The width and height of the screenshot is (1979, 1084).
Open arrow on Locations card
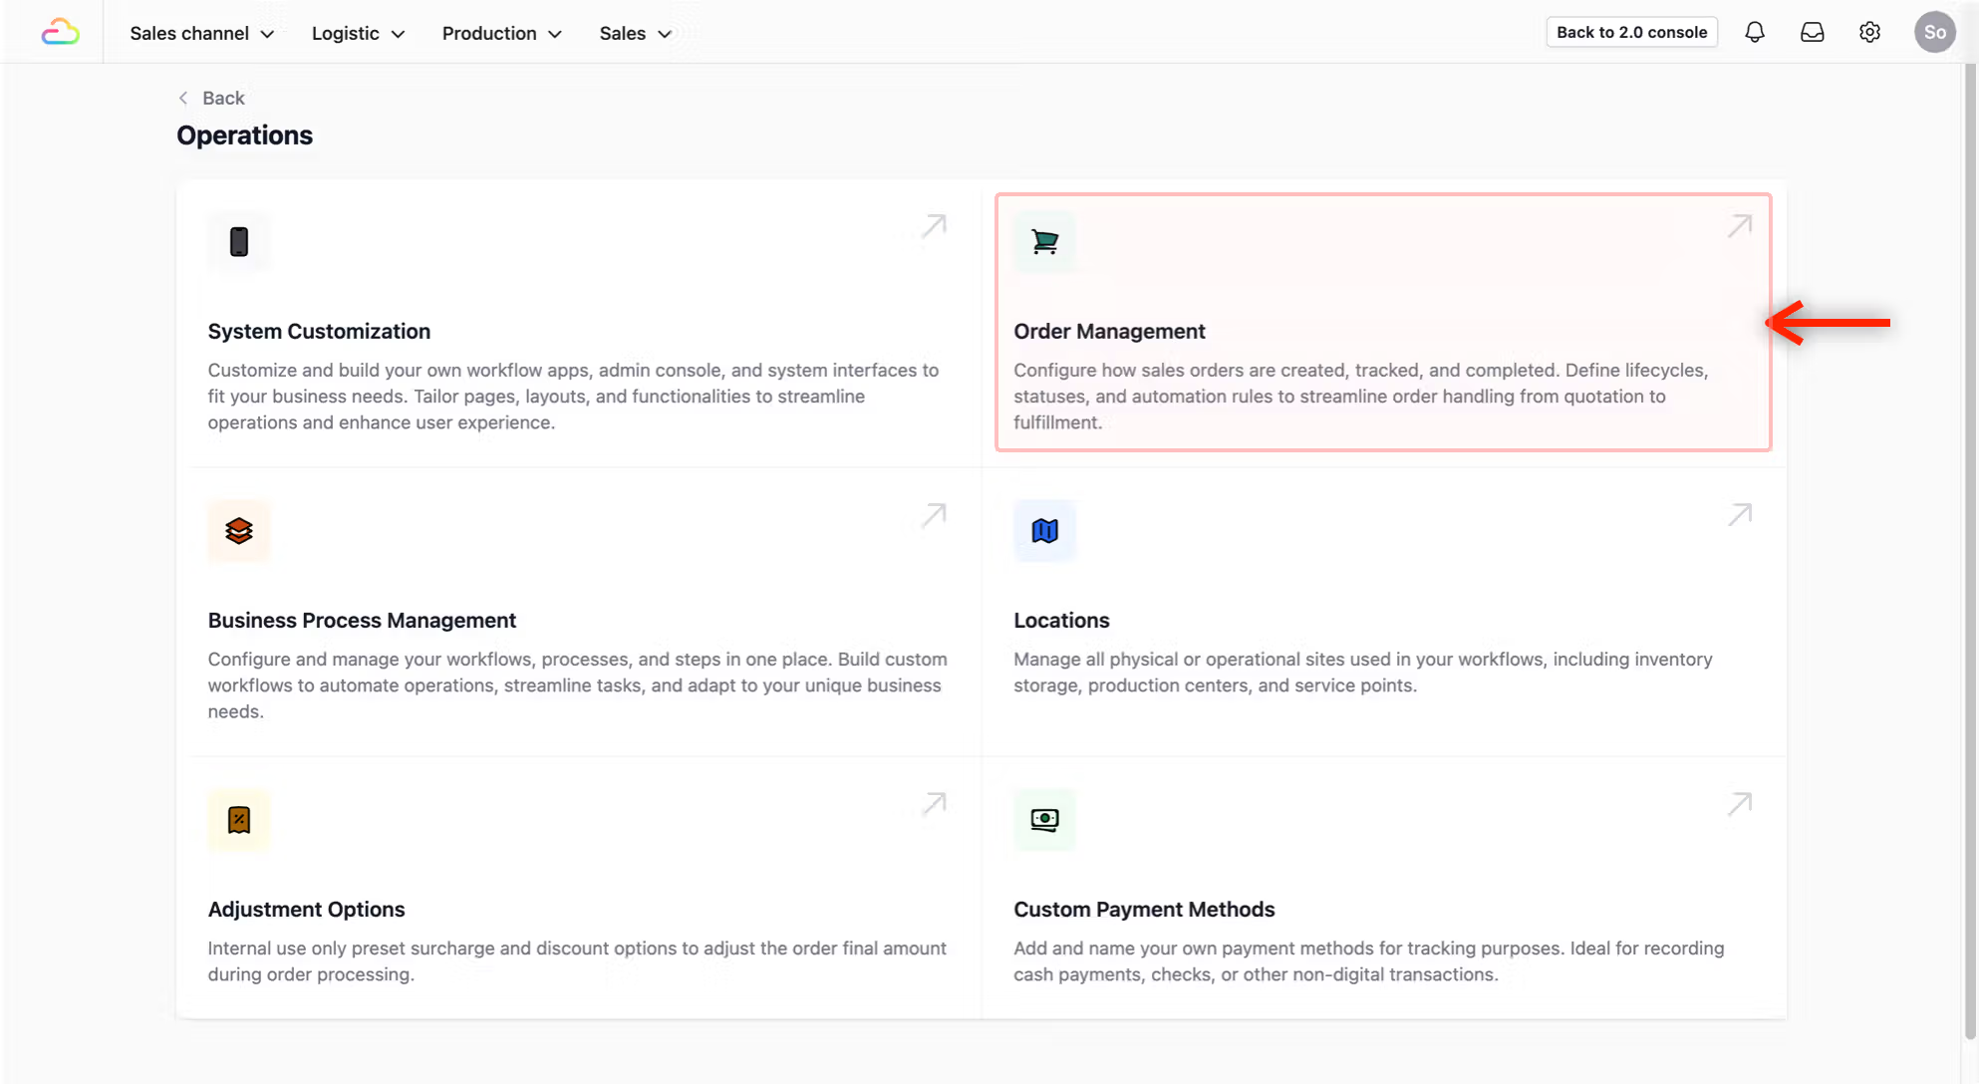click(1739, 515)
